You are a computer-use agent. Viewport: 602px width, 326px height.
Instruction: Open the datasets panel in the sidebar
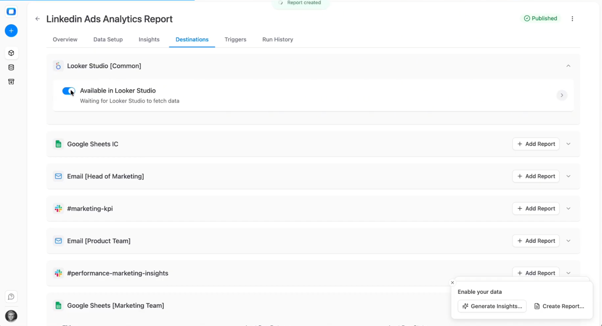tap(11, 67)
